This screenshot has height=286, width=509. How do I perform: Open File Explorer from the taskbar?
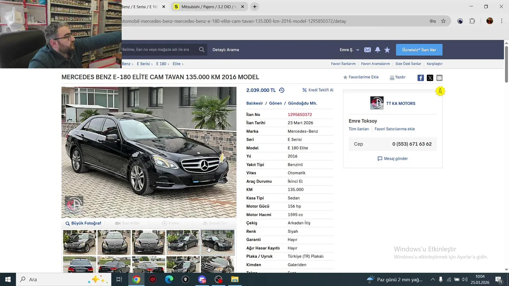pos(235,279)
